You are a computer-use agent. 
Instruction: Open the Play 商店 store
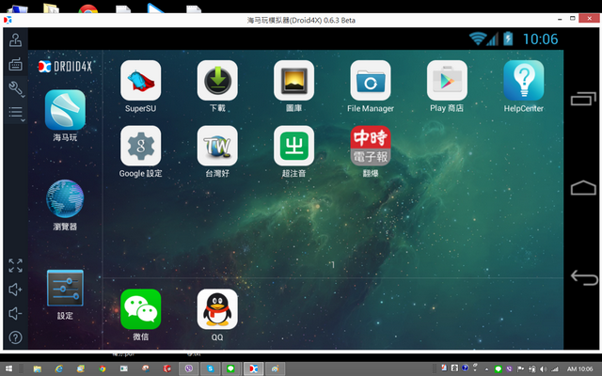[x=447, y=81]
